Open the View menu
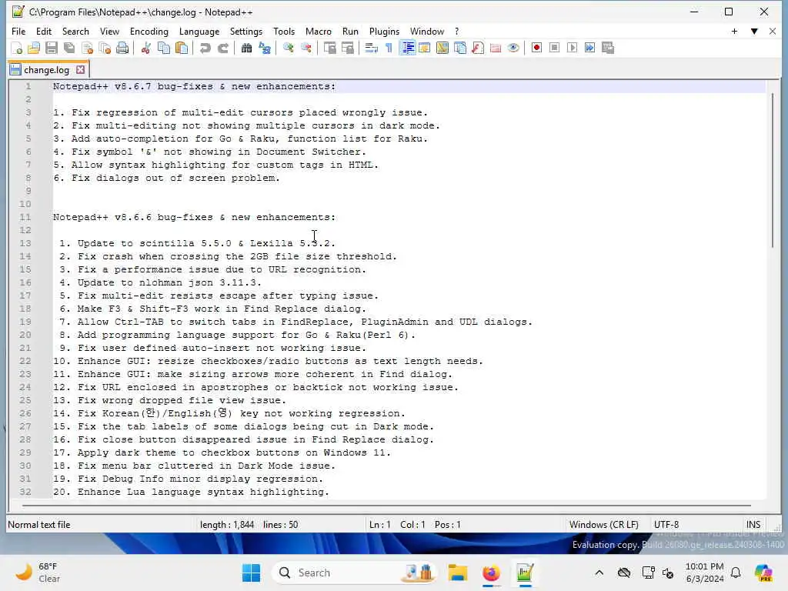The image size is (788, 591). click(x=109, y=31)
